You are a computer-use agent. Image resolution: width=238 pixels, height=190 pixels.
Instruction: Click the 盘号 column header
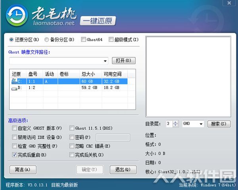point(35,74)
